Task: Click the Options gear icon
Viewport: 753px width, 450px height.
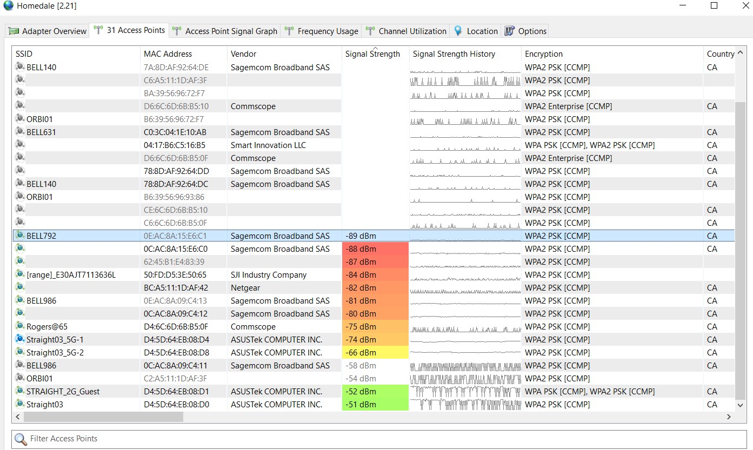Action: click(509, 31)
